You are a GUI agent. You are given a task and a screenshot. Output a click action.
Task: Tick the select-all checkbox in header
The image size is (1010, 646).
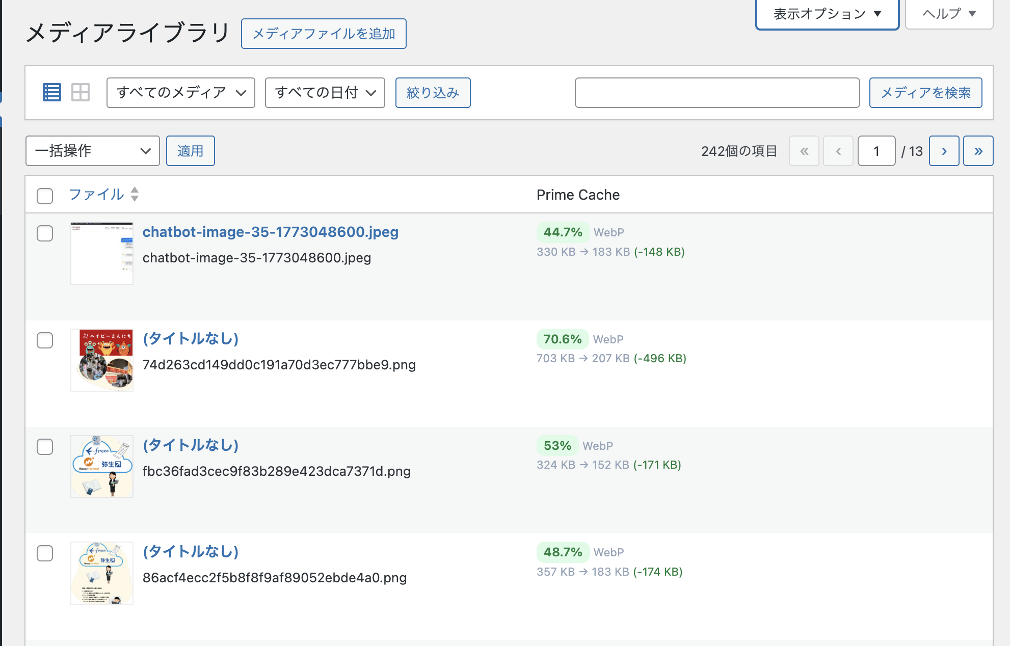[x=45, y=196]
